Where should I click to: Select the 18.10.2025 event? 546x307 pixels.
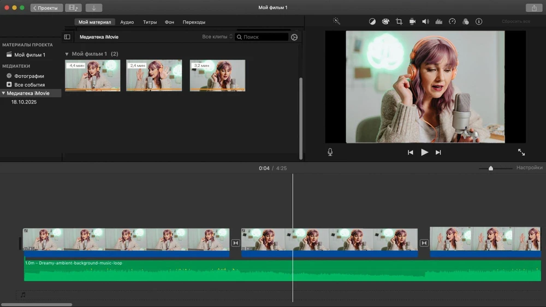[x=23, y=102]
